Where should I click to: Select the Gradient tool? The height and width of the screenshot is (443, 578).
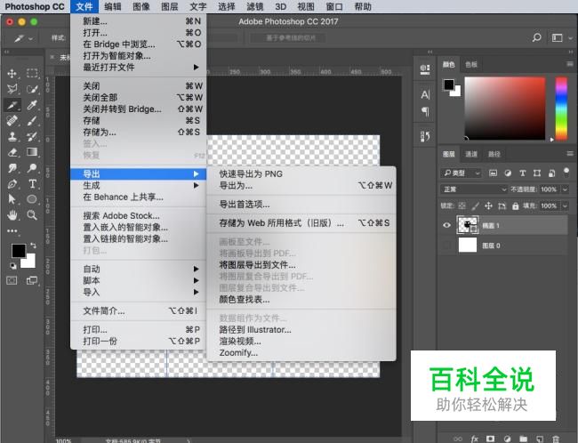click(32, 152)
